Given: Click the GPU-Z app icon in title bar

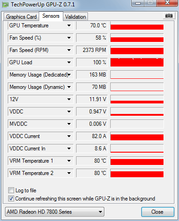Looking at the screenshot, I should click(x=5, y=5).
